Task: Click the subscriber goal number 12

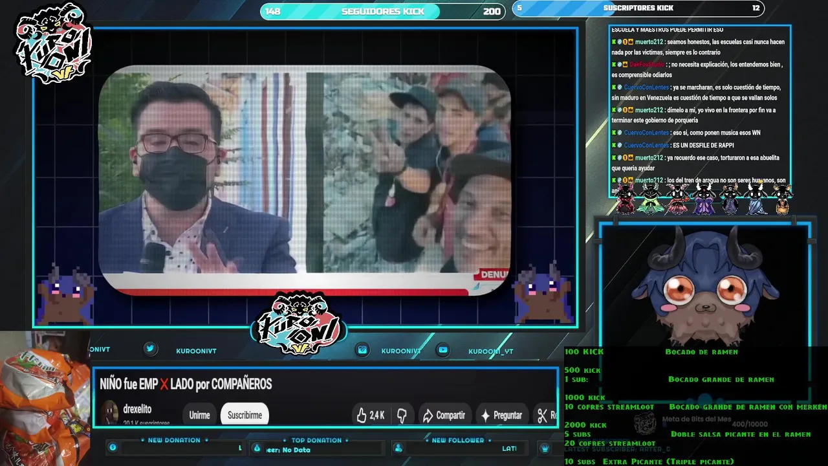Action: [x=756, y=8]
